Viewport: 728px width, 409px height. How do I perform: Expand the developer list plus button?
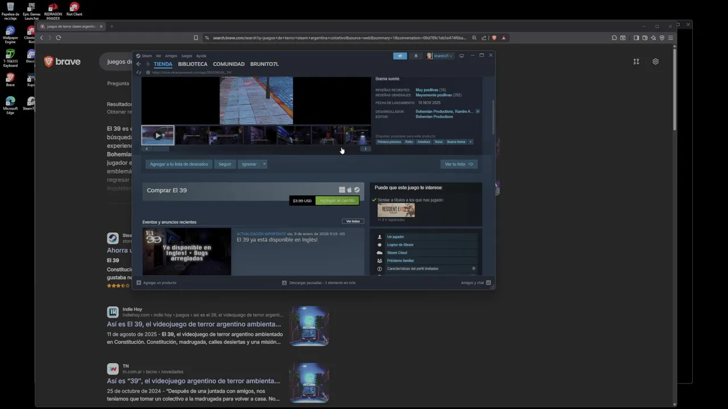tap(477, 111)
